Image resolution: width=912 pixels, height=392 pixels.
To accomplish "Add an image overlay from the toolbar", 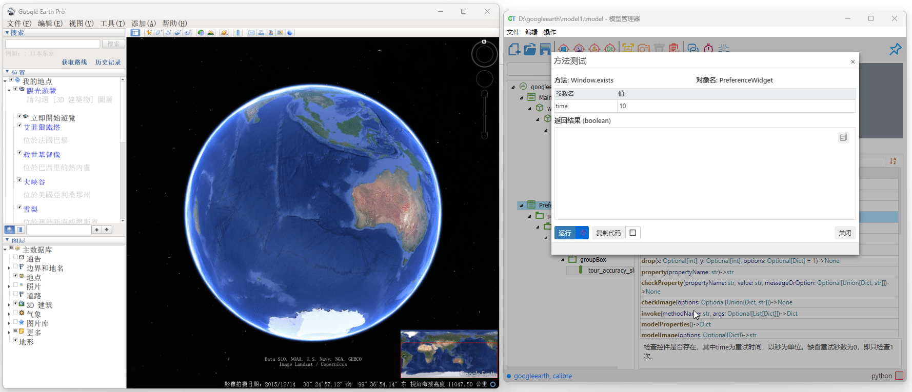I will (x=178, y=33).
